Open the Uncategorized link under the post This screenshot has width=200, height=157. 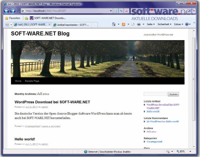[x=32, y=126]
